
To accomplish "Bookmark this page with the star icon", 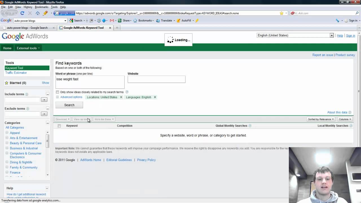I will pyautogui.click(x=281, y=13).
